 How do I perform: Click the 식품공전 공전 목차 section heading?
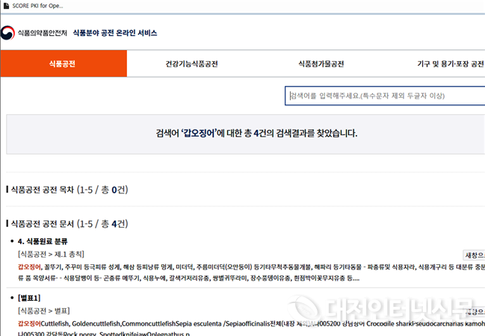click(x=68, y=190)
